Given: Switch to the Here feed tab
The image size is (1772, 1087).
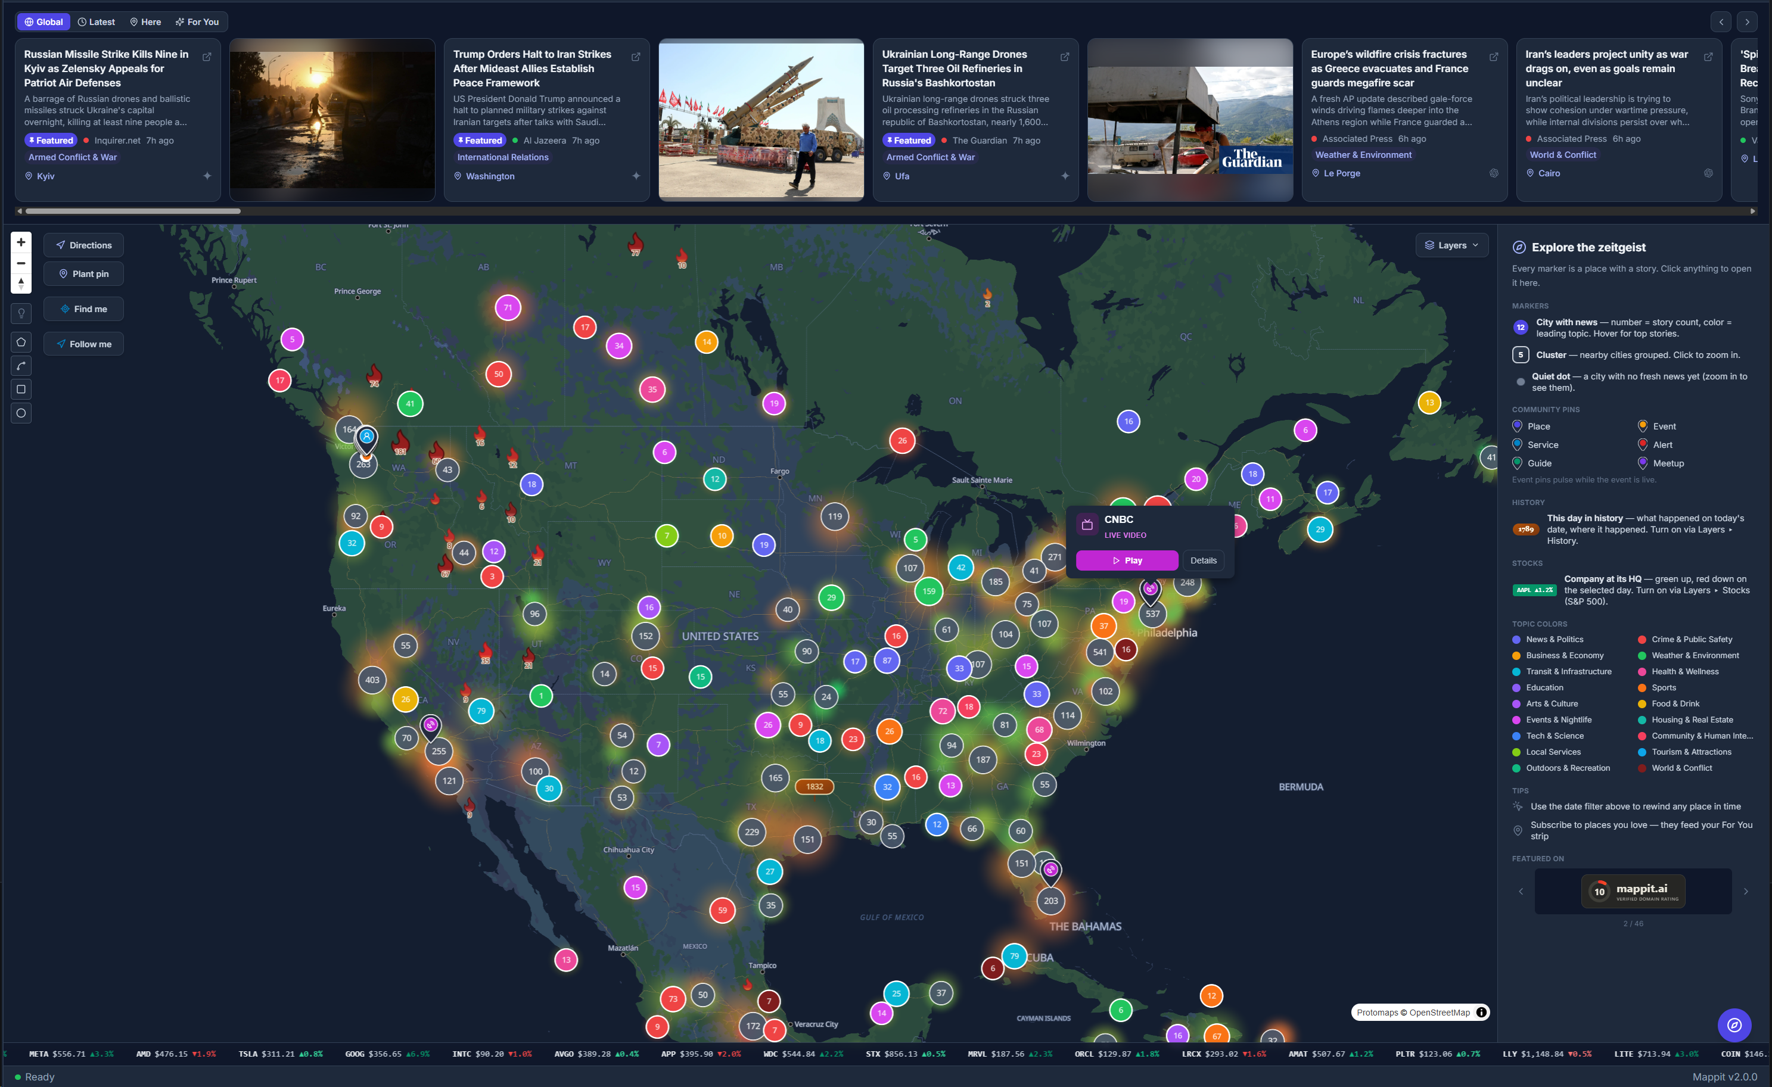Looking at the screenshot, I should (145, 22).
